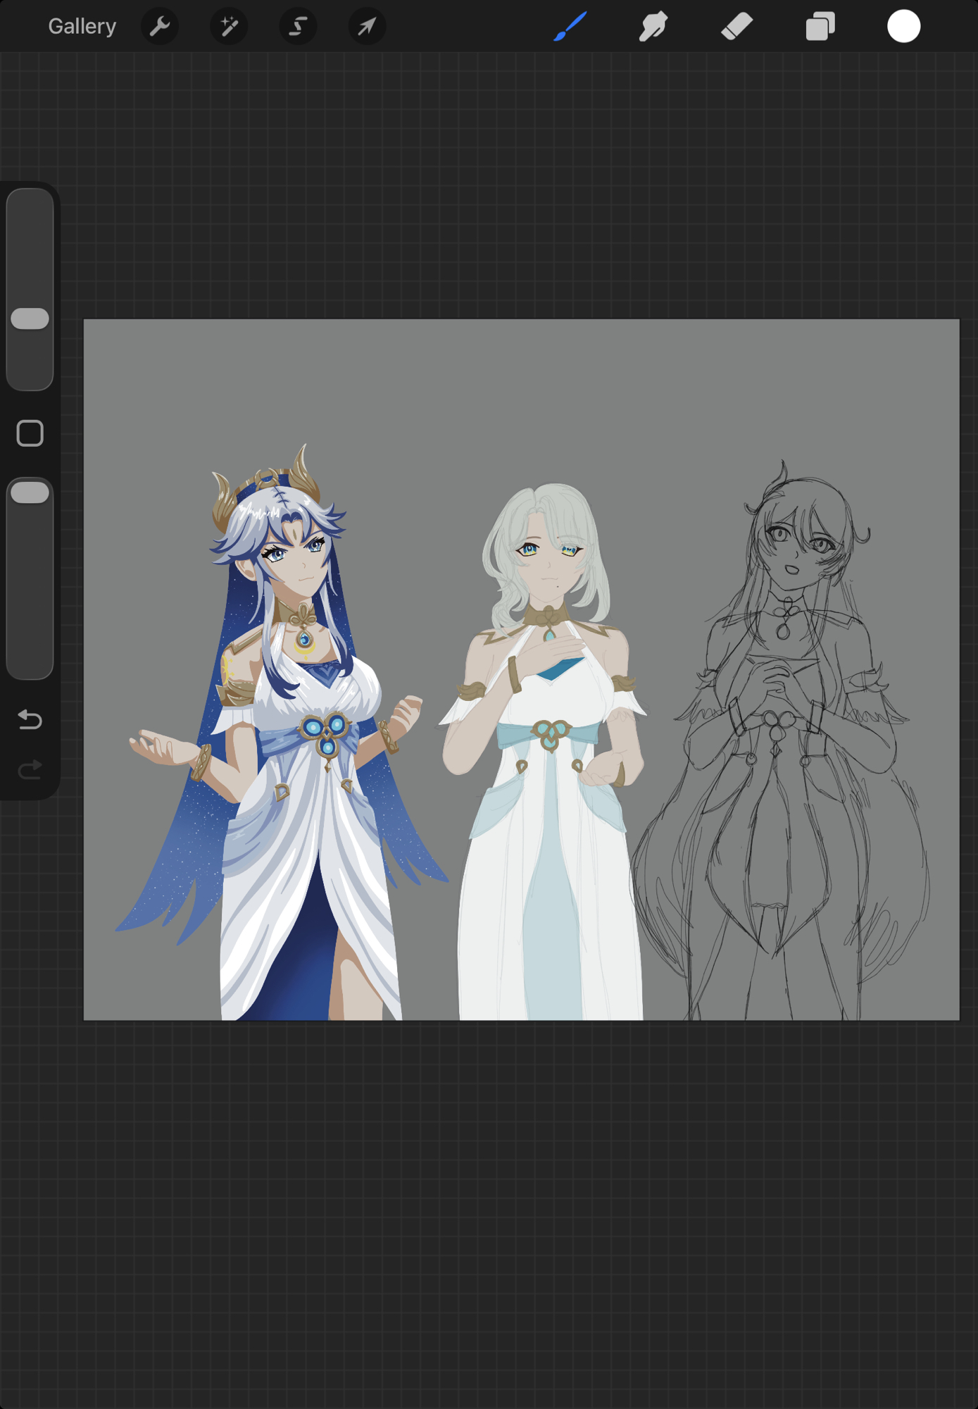978x1409 pixels.
Task: Select the Smudge tool
Action: pyautogui.click(x=653, y=27)
